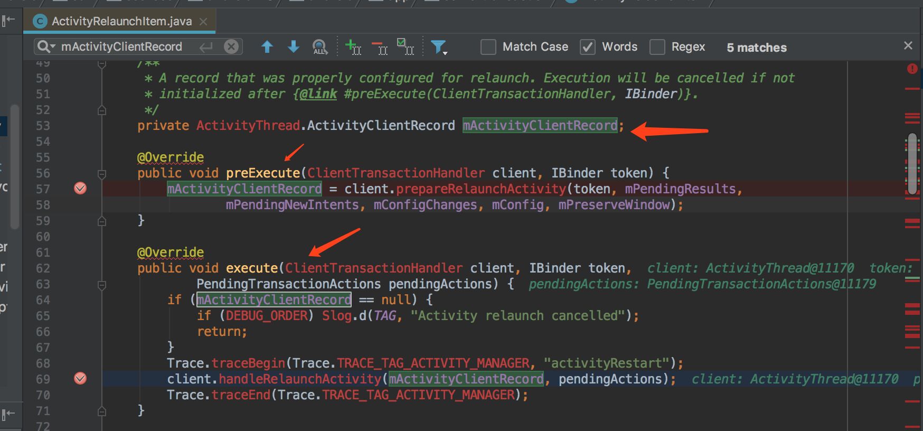Click the editor vertical scrollbar thumb
The width and height of the screenshot is (923, 431).
(912, 164)
